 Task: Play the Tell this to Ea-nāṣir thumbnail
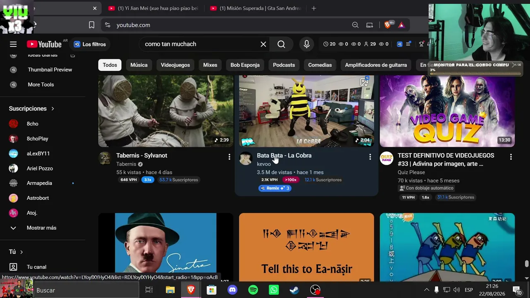(x=306, y=247)
